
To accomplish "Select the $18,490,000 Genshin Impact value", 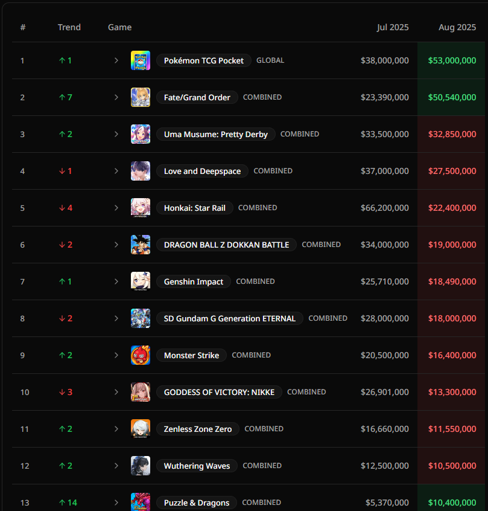I will (452, 281).
